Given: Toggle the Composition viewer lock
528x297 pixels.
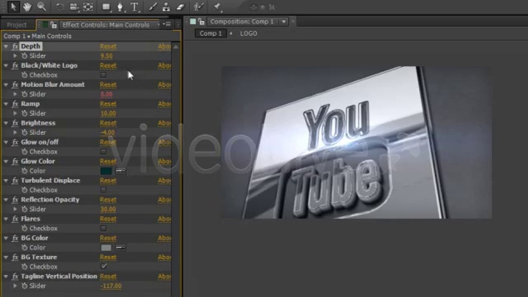Looking at the screenshot, I should [x=201, y=22].
